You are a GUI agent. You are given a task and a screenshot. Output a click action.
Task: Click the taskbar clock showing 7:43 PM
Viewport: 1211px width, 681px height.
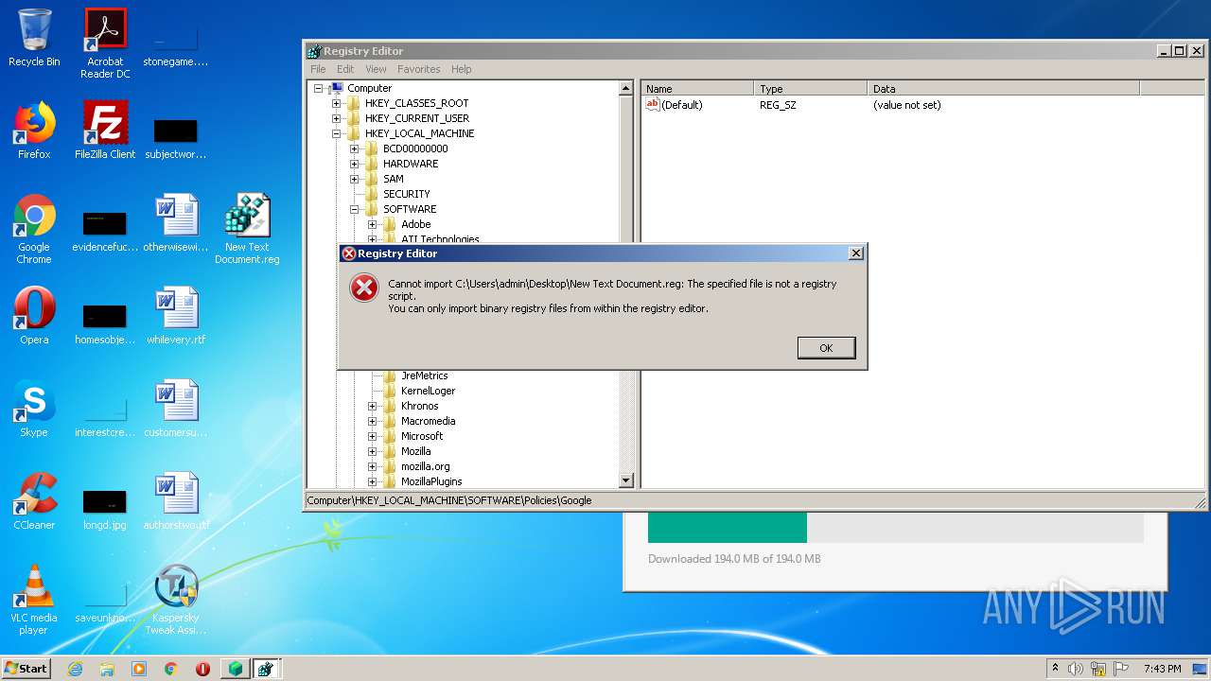tap(1162, 669)
